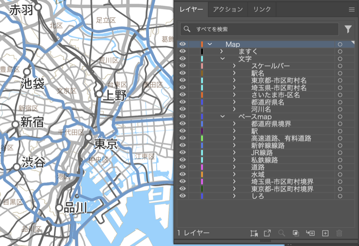
Task: Collapse the 文字 layer group
Action: [x=222, y=59]
